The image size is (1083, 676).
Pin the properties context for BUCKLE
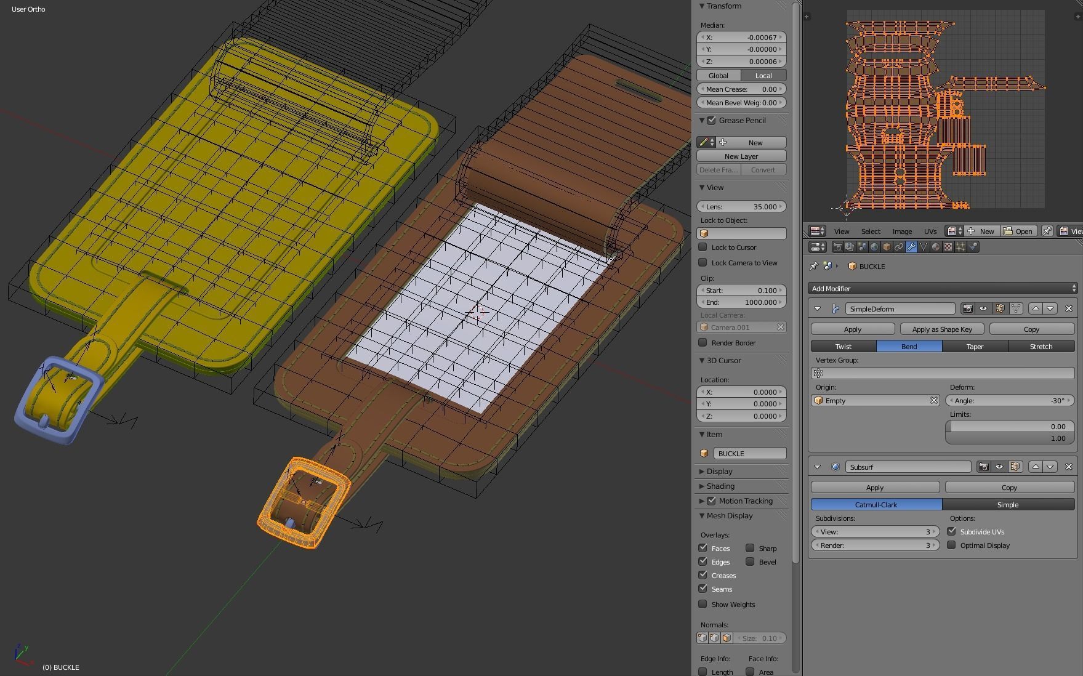point(814,266)
